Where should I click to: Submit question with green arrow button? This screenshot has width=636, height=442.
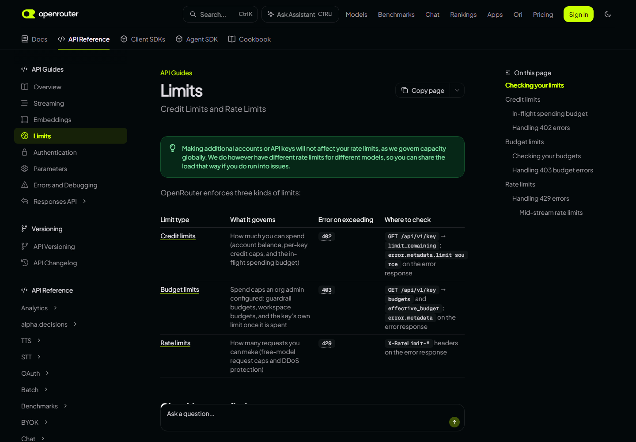[x=454, y=422]
